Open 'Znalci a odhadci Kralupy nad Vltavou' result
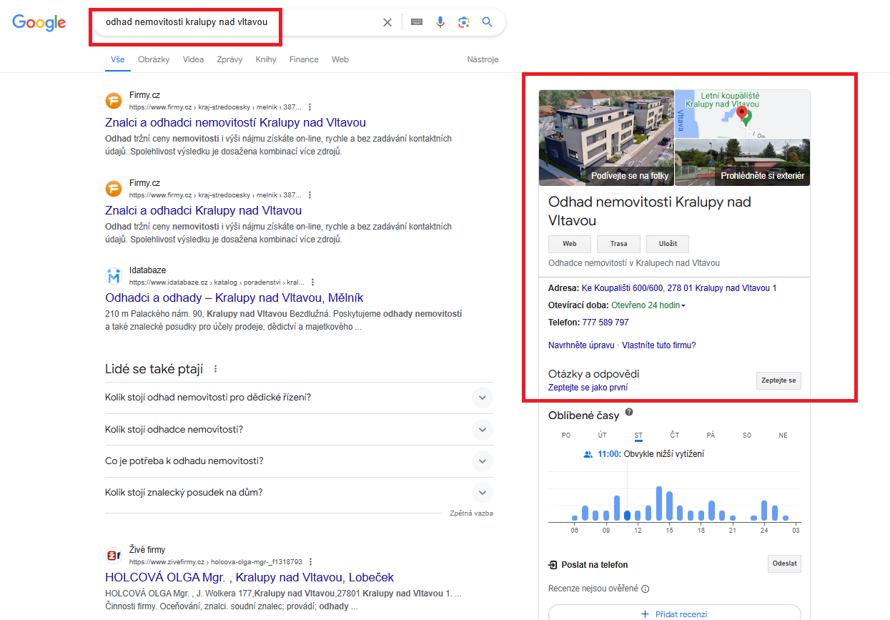Screen dimensions: 890x620 point(204,210)
